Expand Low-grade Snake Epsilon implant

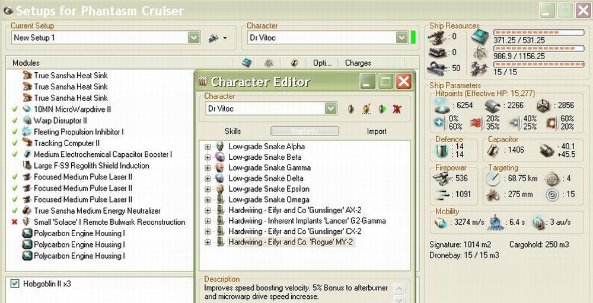click(208, 189)
